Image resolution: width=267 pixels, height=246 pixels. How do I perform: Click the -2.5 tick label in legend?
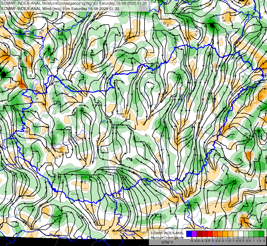coord(217,241)
